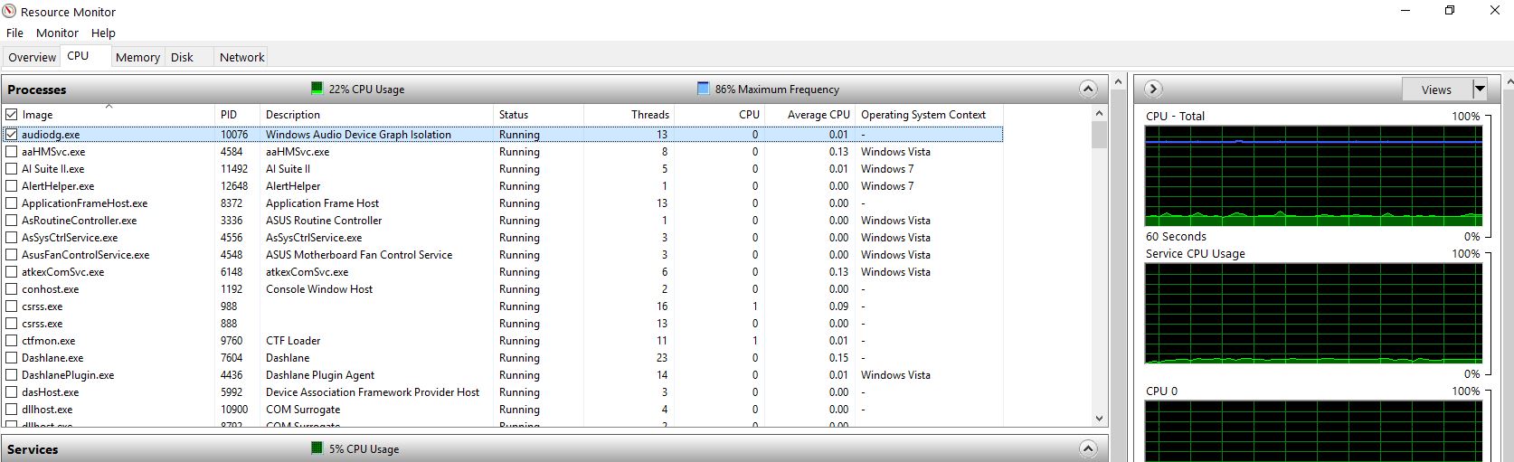Viewport: 1514px width, 462px height.
Task: Check the ApplicationFrameHost.exe checkbox
Action: pos(12,203)
